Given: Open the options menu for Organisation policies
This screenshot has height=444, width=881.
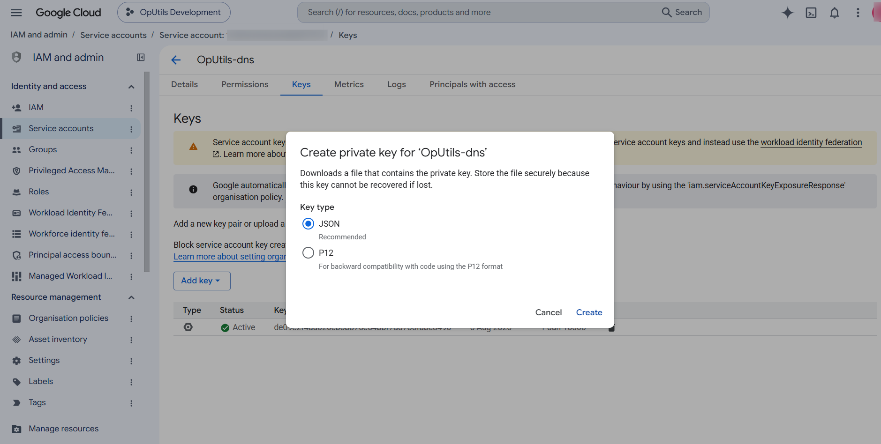Looking at the screenshot, I should coord(131,319).
